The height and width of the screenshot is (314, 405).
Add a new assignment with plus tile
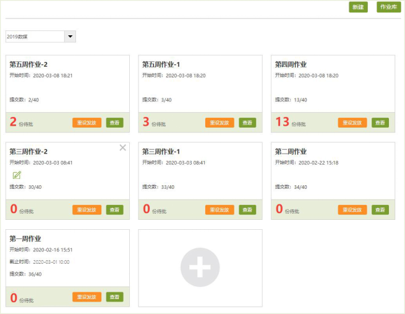click(x=200, y=268)
